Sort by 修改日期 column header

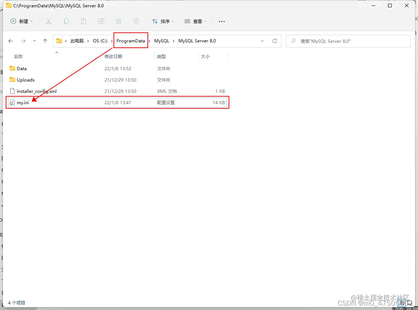pyautogui.click(x=113, y=56)
